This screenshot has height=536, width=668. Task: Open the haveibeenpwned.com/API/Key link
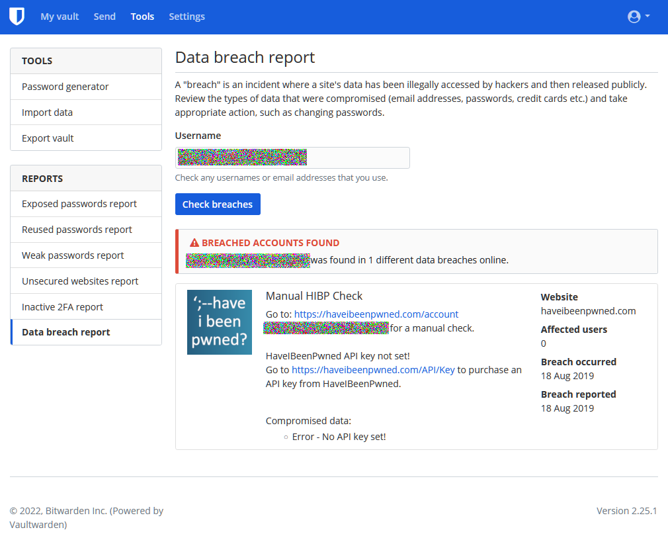tap(373, 370)
